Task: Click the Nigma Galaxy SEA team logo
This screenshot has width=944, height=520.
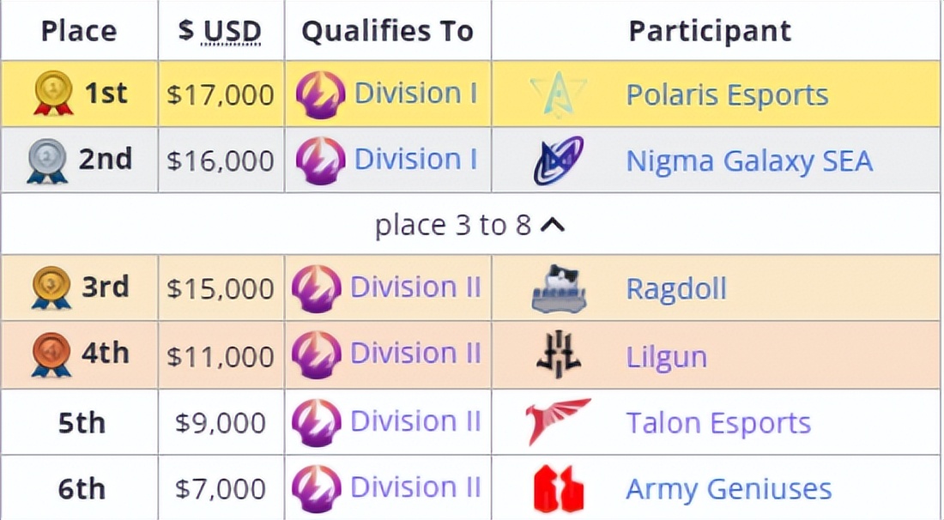Action: pos(560,160)
